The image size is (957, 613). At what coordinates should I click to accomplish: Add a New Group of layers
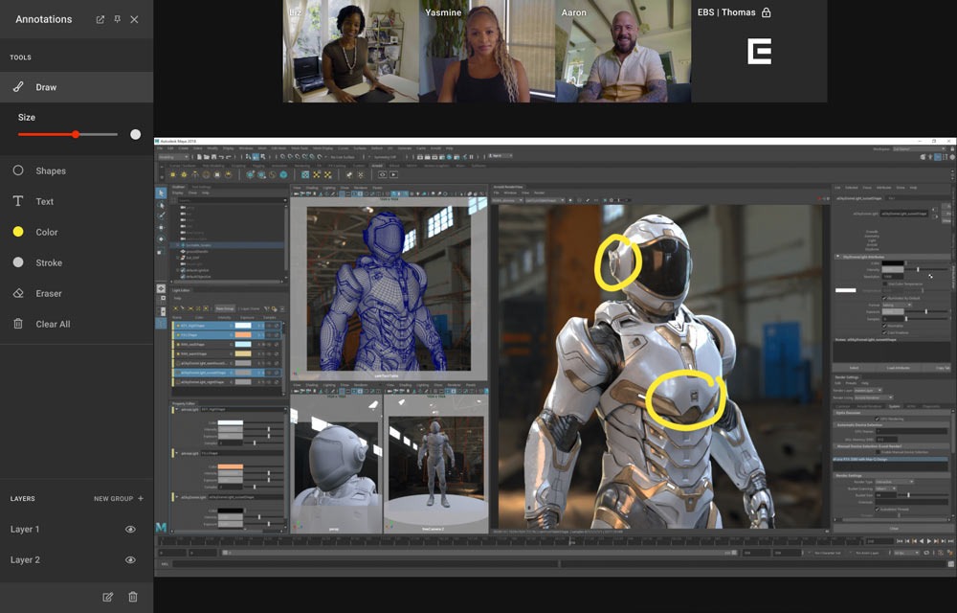tap(119, 499)
